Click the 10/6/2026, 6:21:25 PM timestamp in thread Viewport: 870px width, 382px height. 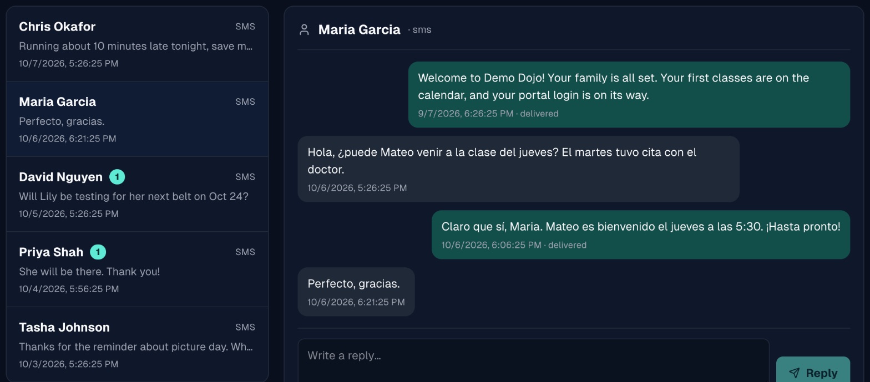[356, 302]
